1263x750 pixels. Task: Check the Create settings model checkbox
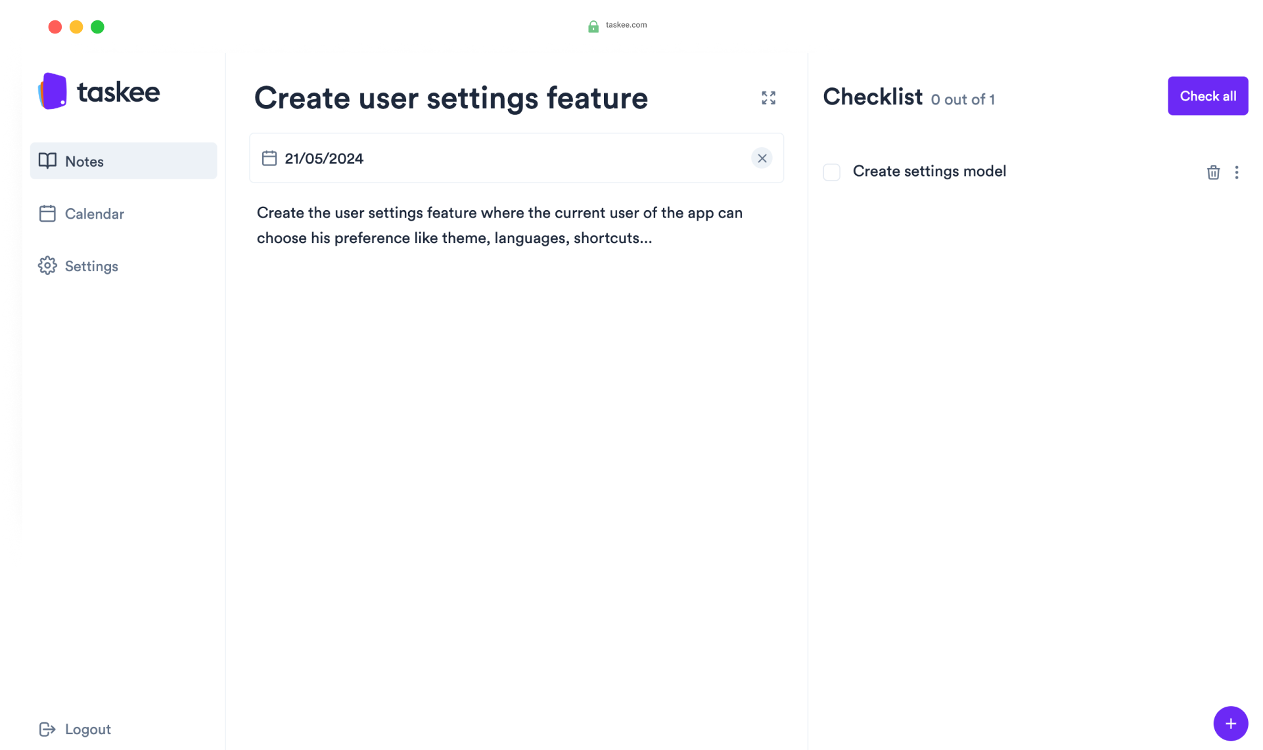tap(831, 172)
